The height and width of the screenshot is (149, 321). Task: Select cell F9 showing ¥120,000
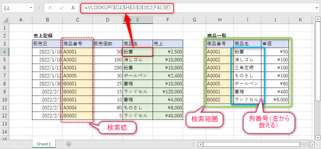tap(167, 91)
